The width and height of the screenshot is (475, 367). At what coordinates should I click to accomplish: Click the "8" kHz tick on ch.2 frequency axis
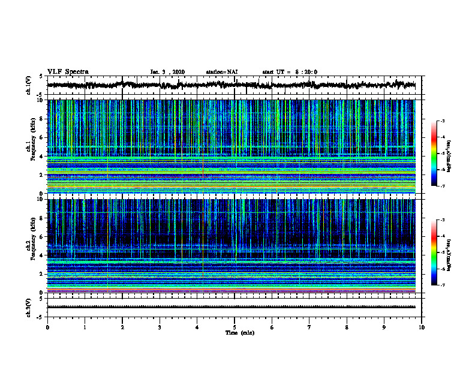tap(41, 218)
